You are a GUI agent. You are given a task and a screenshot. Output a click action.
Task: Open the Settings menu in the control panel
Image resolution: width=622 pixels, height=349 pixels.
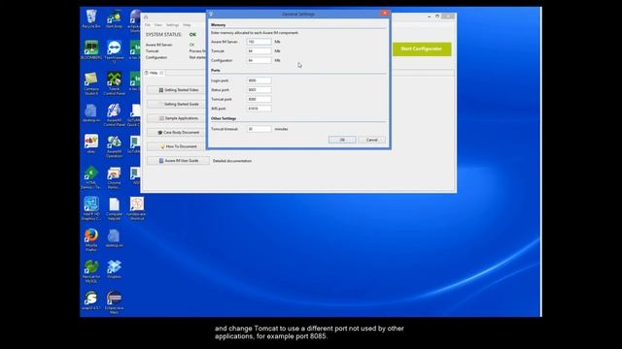pos(172,25)
